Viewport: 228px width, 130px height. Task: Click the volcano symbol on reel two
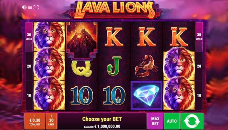(82, 40)
